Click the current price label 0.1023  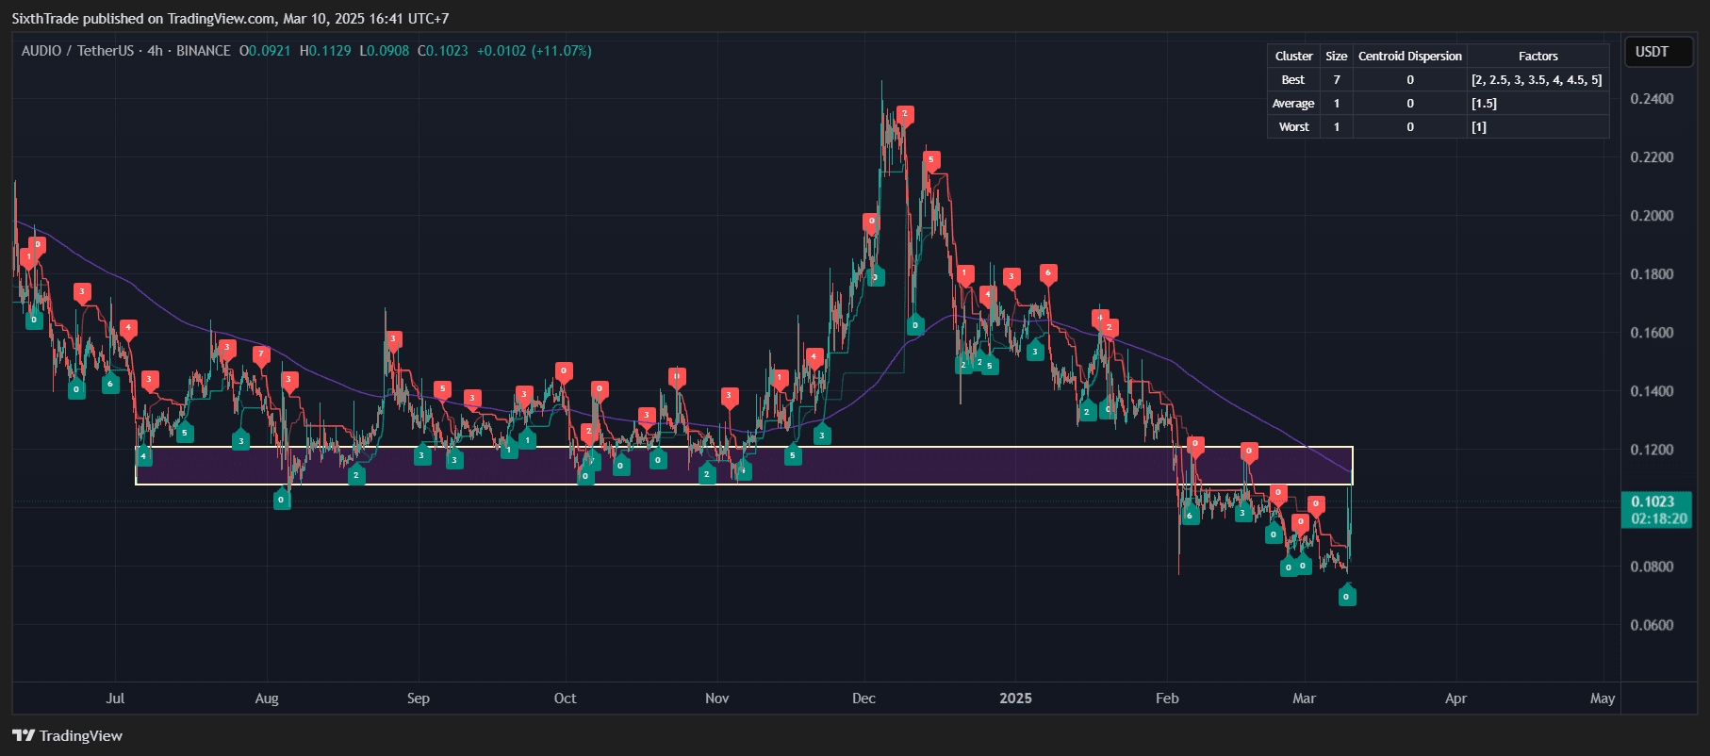[x=1653, y=501]
